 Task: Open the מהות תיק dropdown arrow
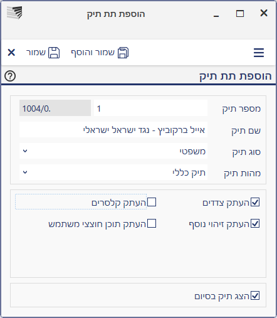(25, 172)
